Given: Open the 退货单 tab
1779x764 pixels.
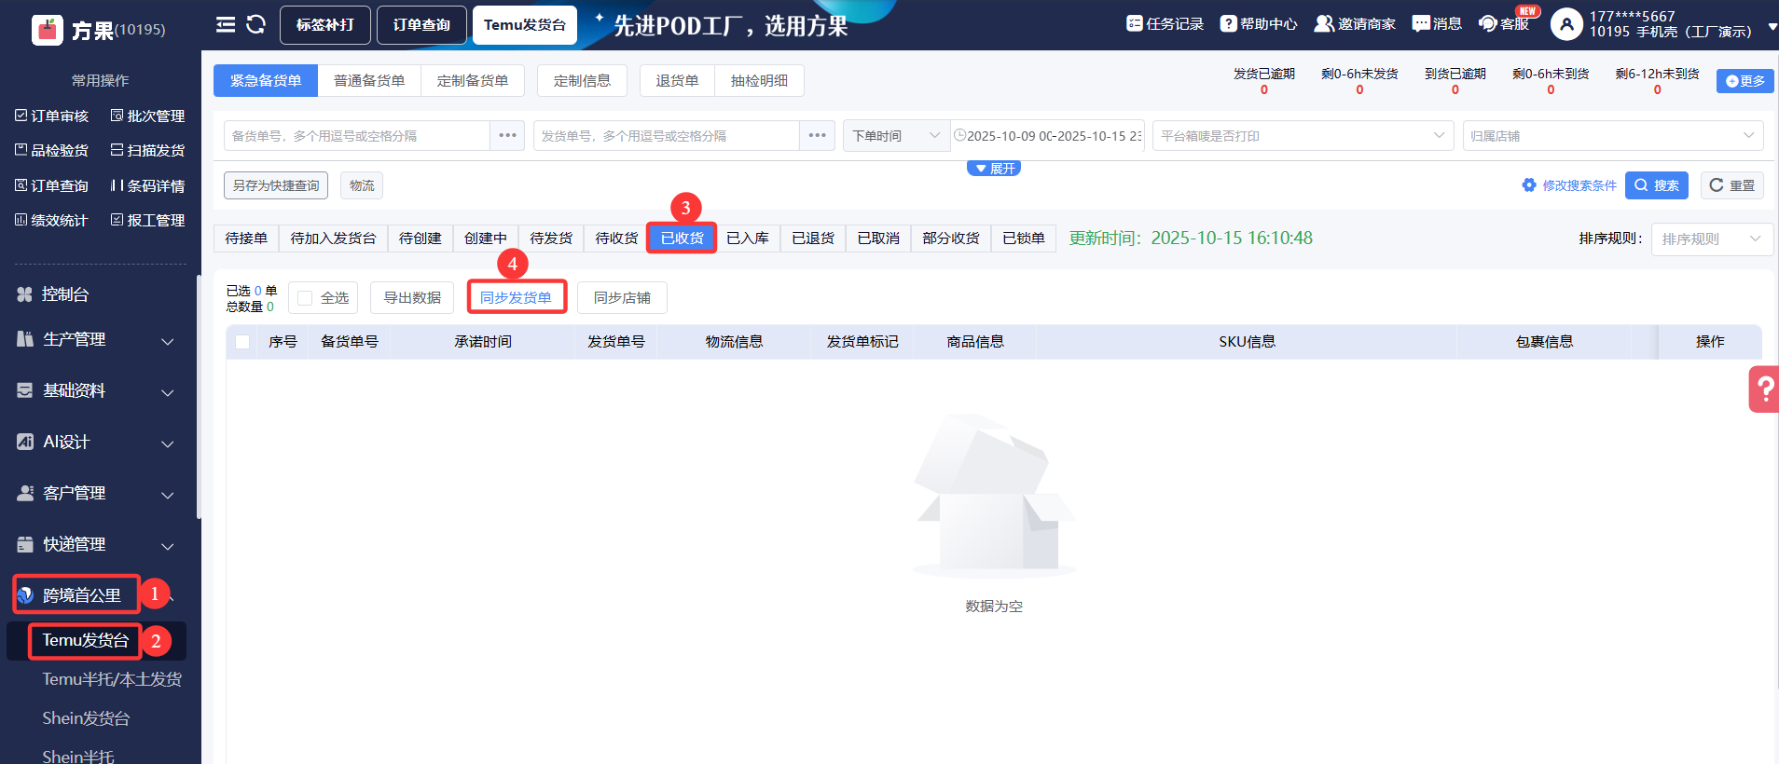Looking at the screenshot, I should point(677,81).
